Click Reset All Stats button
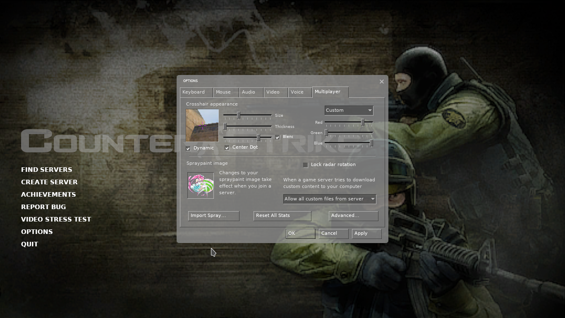 pos(282,216)
